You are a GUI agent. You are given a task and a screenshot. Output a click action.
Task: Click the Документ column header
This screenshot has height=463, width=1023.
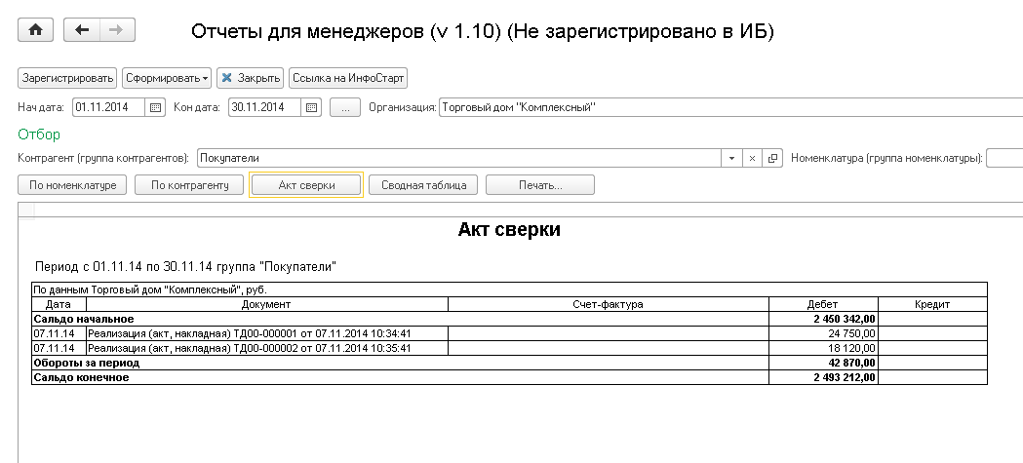tap(267, 304)
